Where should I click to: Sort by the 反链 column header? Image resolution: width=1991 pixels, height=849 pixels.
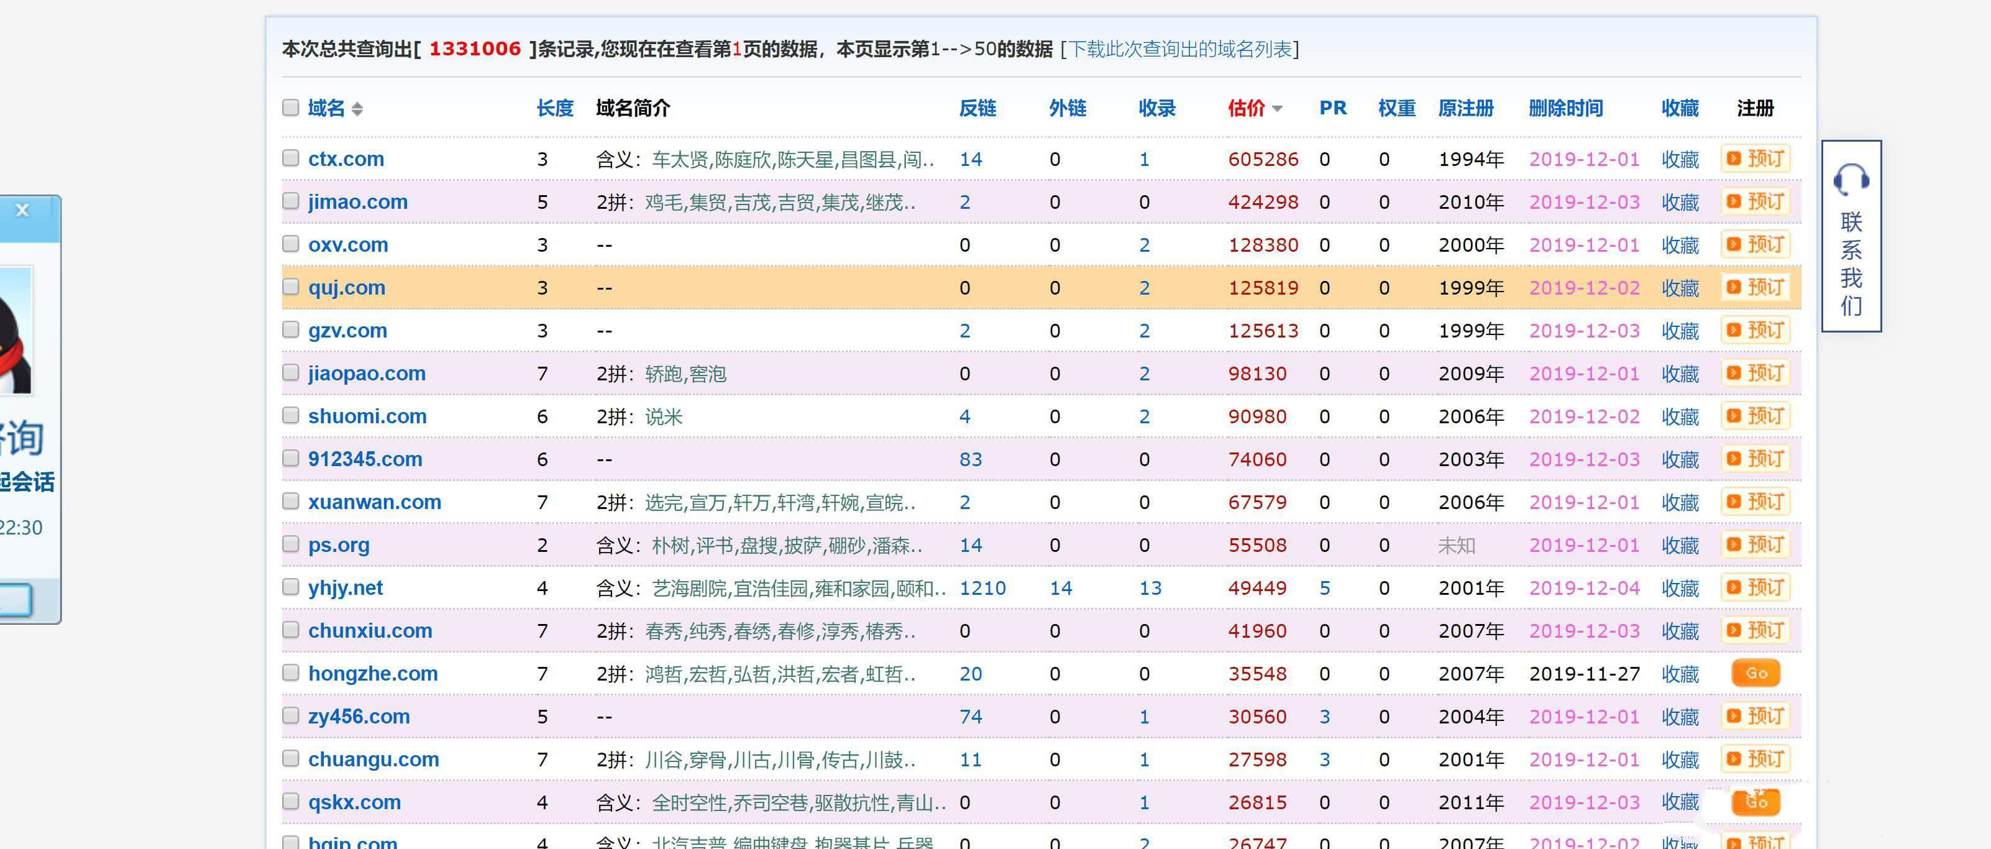click(x=977, y=108)
